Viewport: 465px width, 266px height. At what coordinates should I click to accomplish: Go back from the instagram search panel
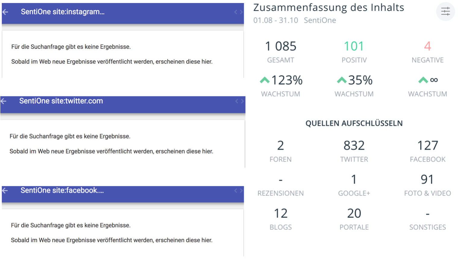pyautogui.click(x=5, y=12)
